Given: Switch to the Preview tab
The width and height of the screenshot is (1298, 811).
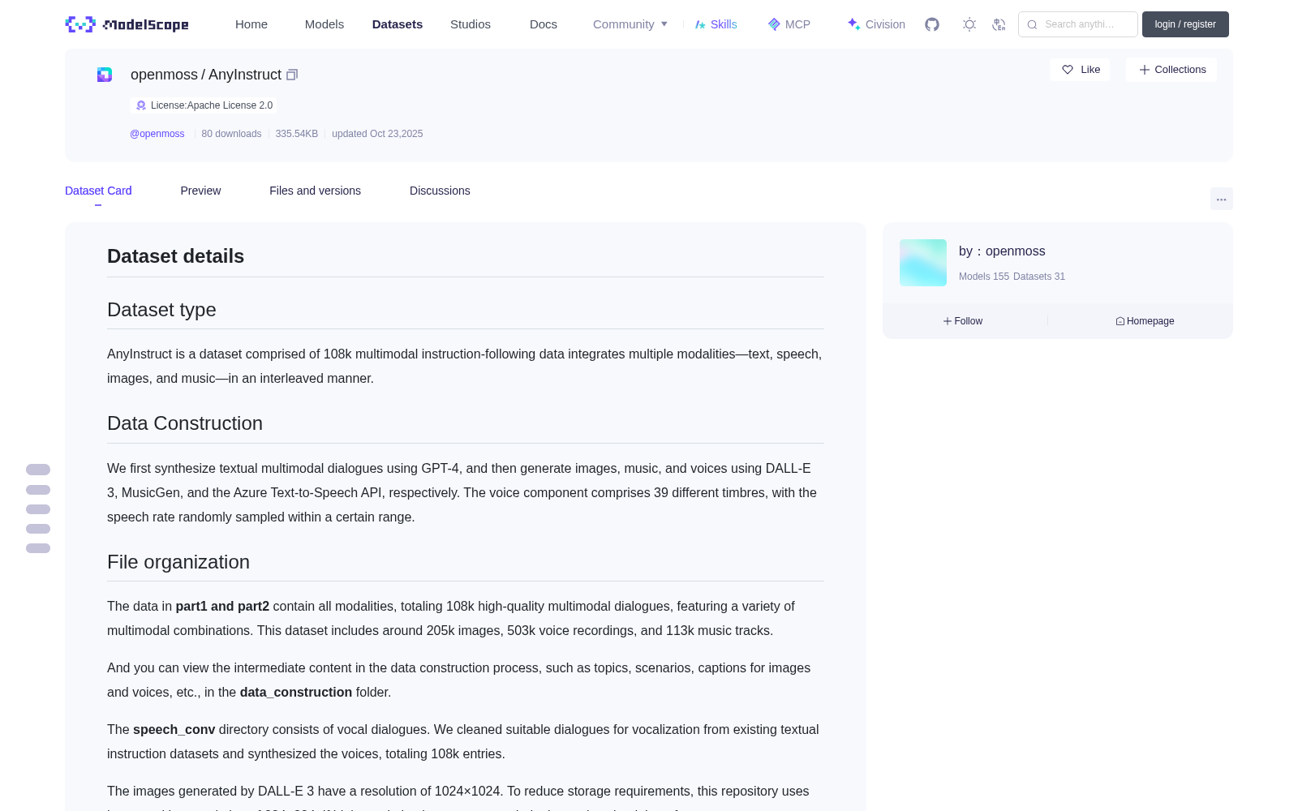Looking at the screenshot, I should point(200,191).
